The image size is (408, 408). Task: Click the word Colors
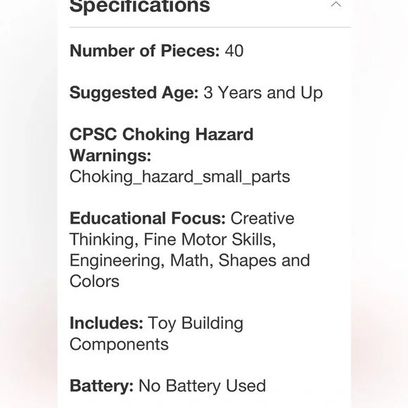(94, 281)
